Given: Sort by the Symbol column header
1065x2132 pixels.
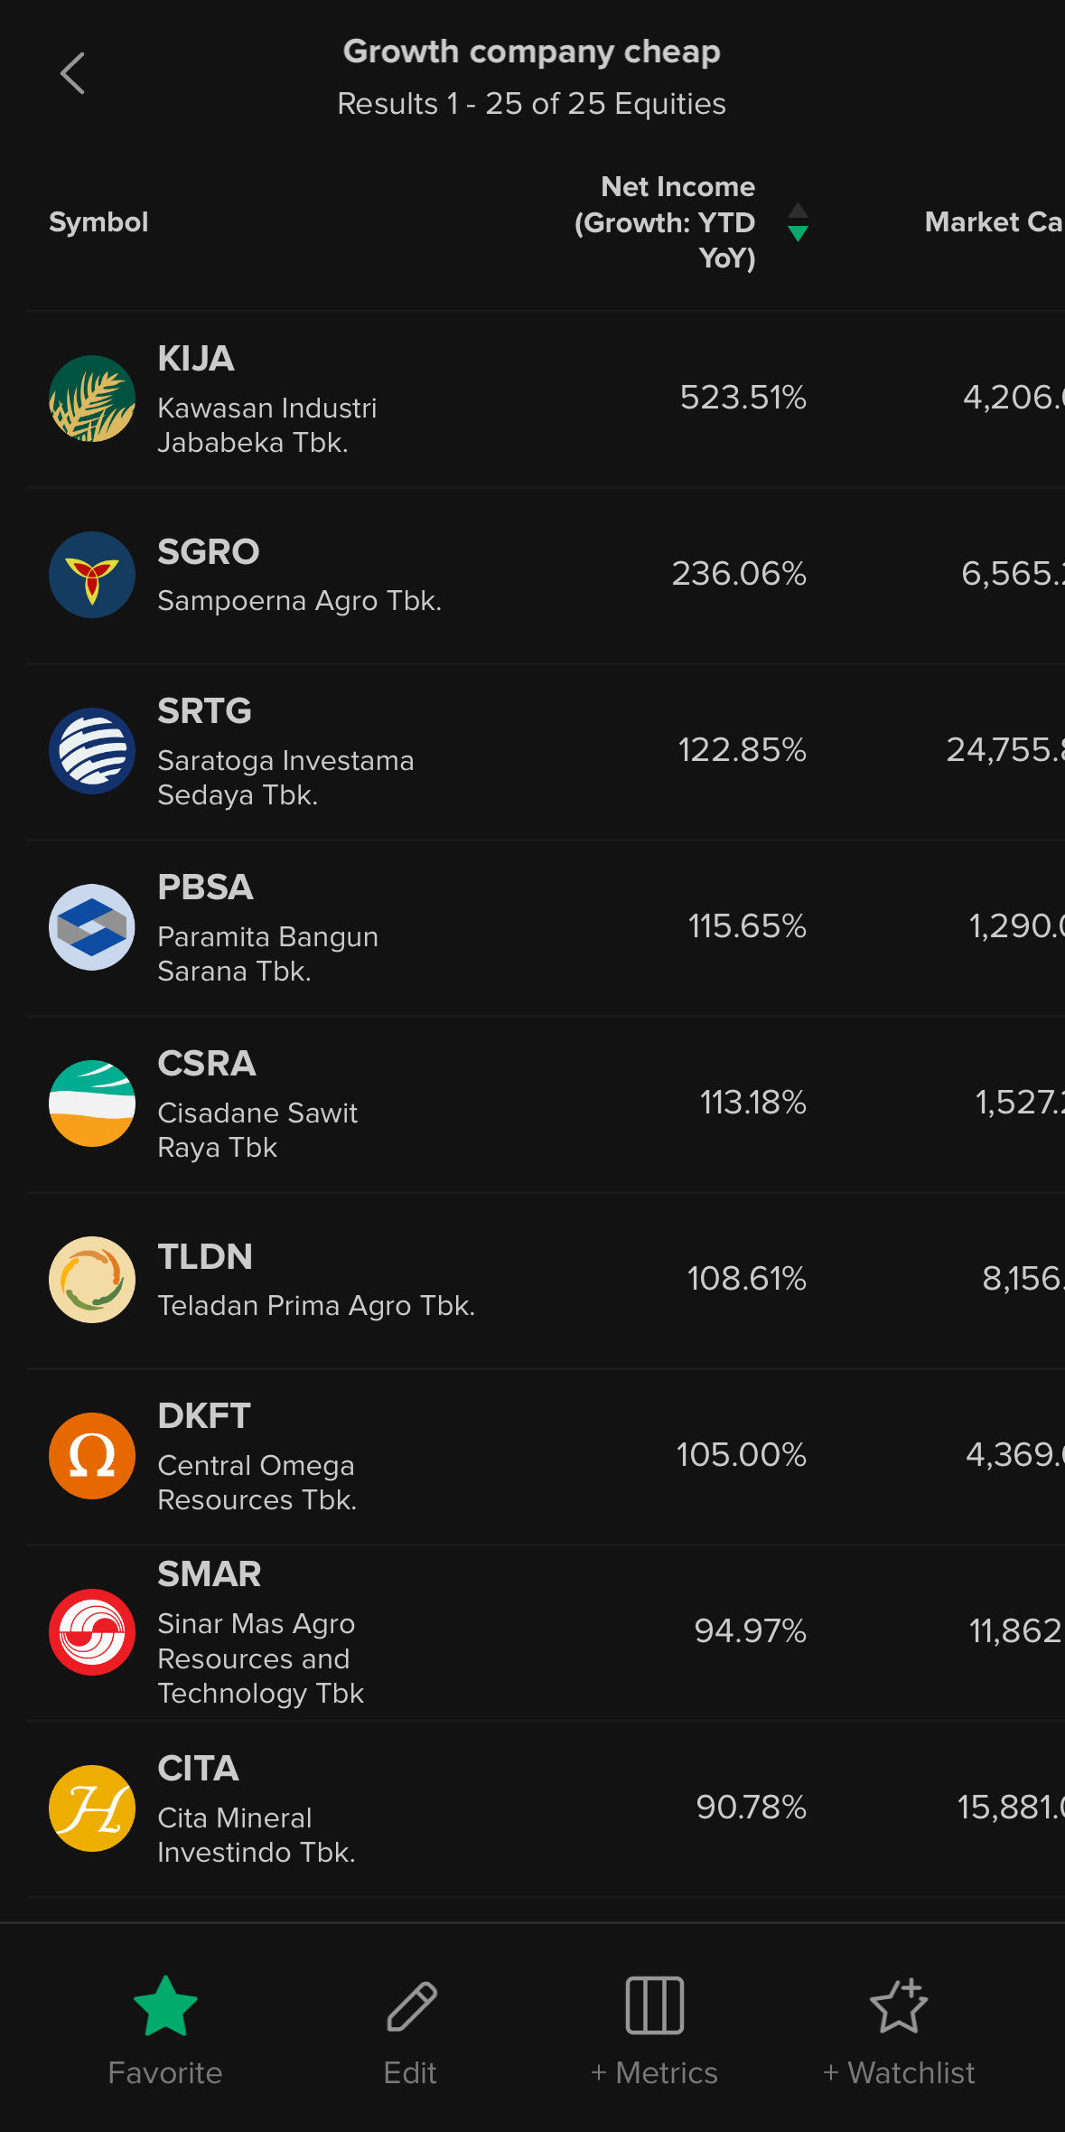Looking at the screenshot, I should [x=98, y=222].
